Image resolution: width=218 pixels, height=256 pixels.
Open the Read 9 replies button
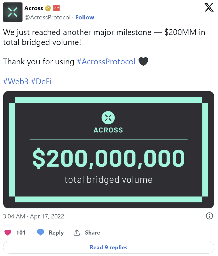coord(109,247)
